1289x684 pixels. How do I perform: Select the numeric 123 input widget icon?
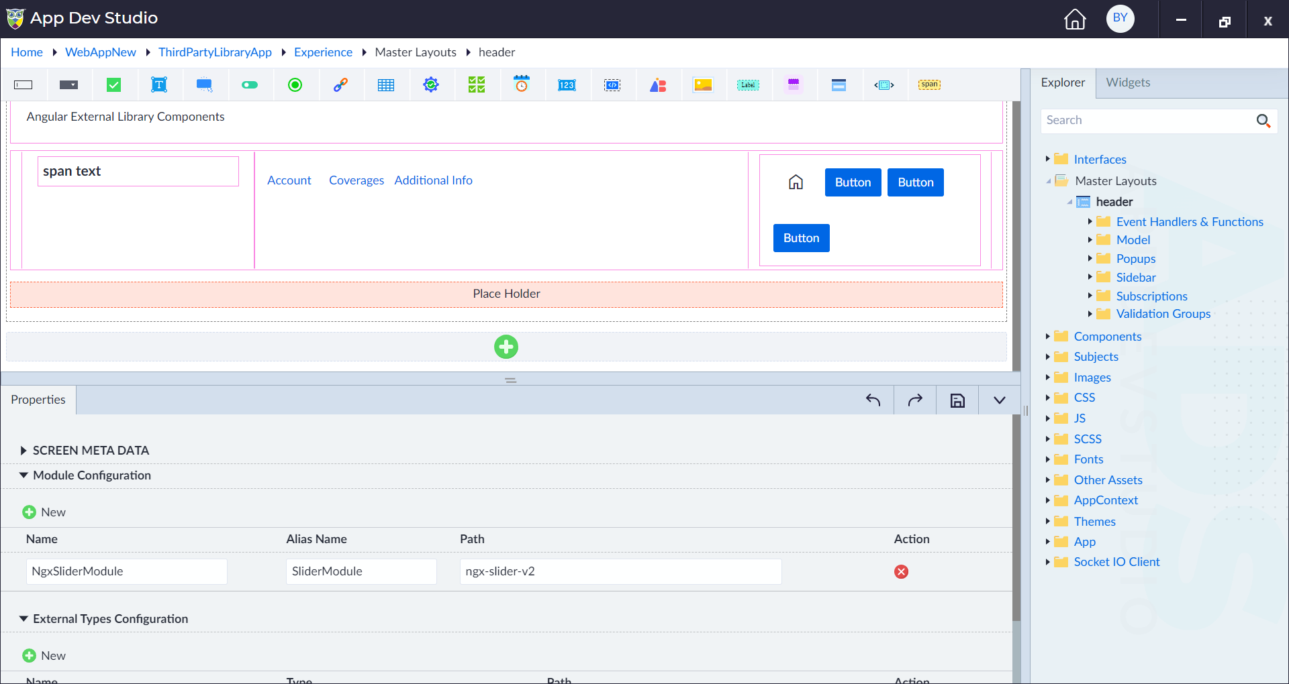[x=567, y=84]
